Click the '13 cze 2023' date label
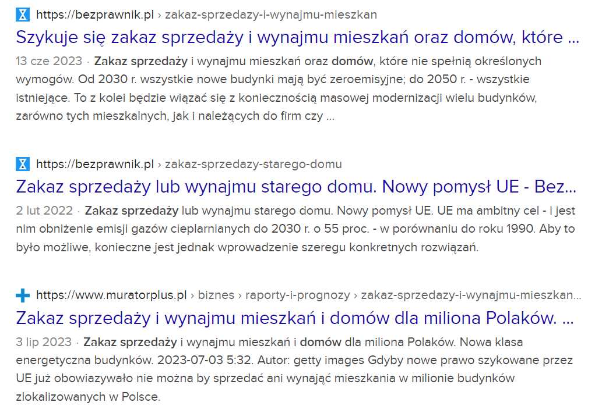This screenshot has height=413, width=609. point(49,61)
